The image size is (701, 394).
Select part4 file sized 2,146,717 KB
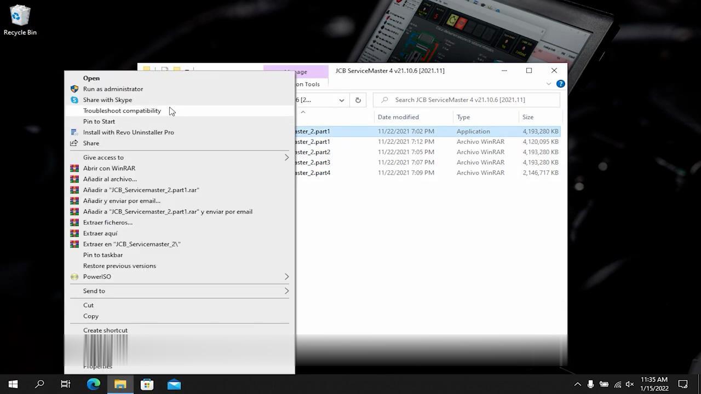coord(427,173)
